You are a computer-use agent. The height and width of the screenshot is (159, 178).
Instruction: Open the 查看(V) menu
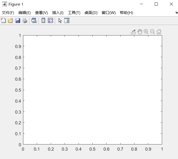(x=41, y=13)
